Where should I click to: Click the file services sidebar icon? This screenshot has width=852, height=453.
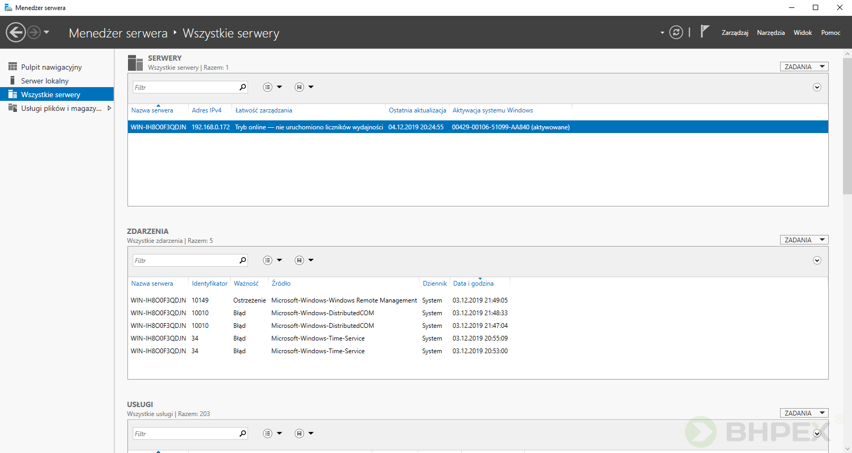coord(13,108)
